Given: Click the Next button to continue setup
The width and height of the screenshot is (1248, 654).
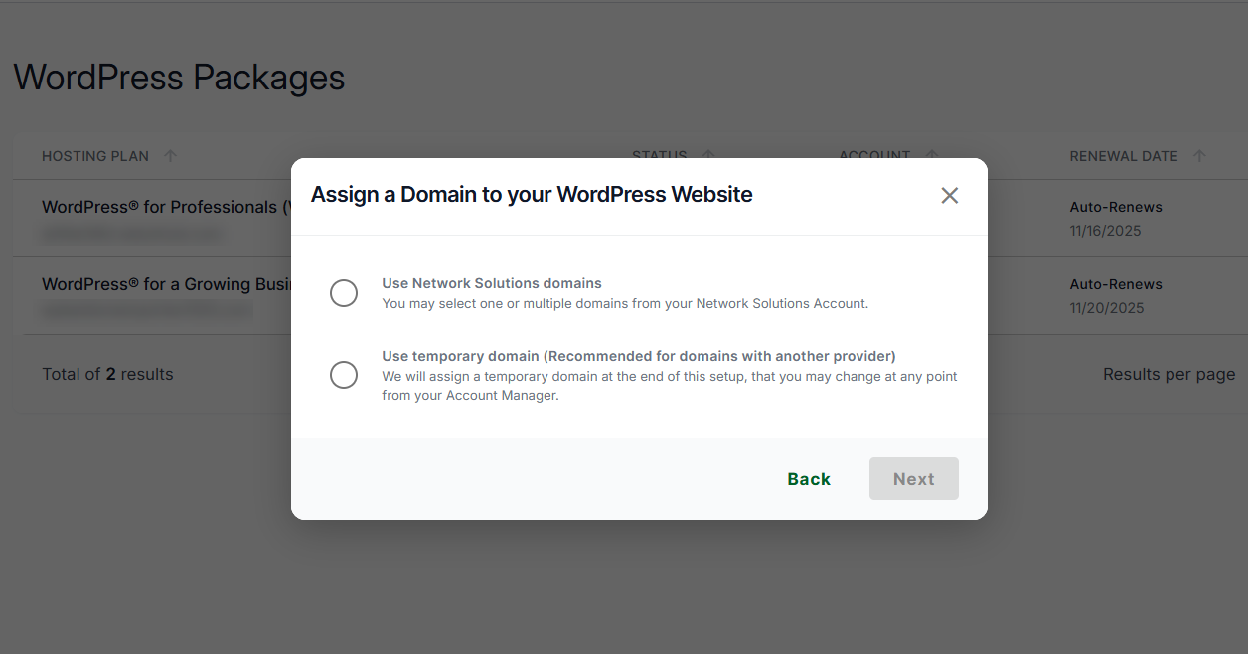Looking at the screenshot, I should click(913, 478).
